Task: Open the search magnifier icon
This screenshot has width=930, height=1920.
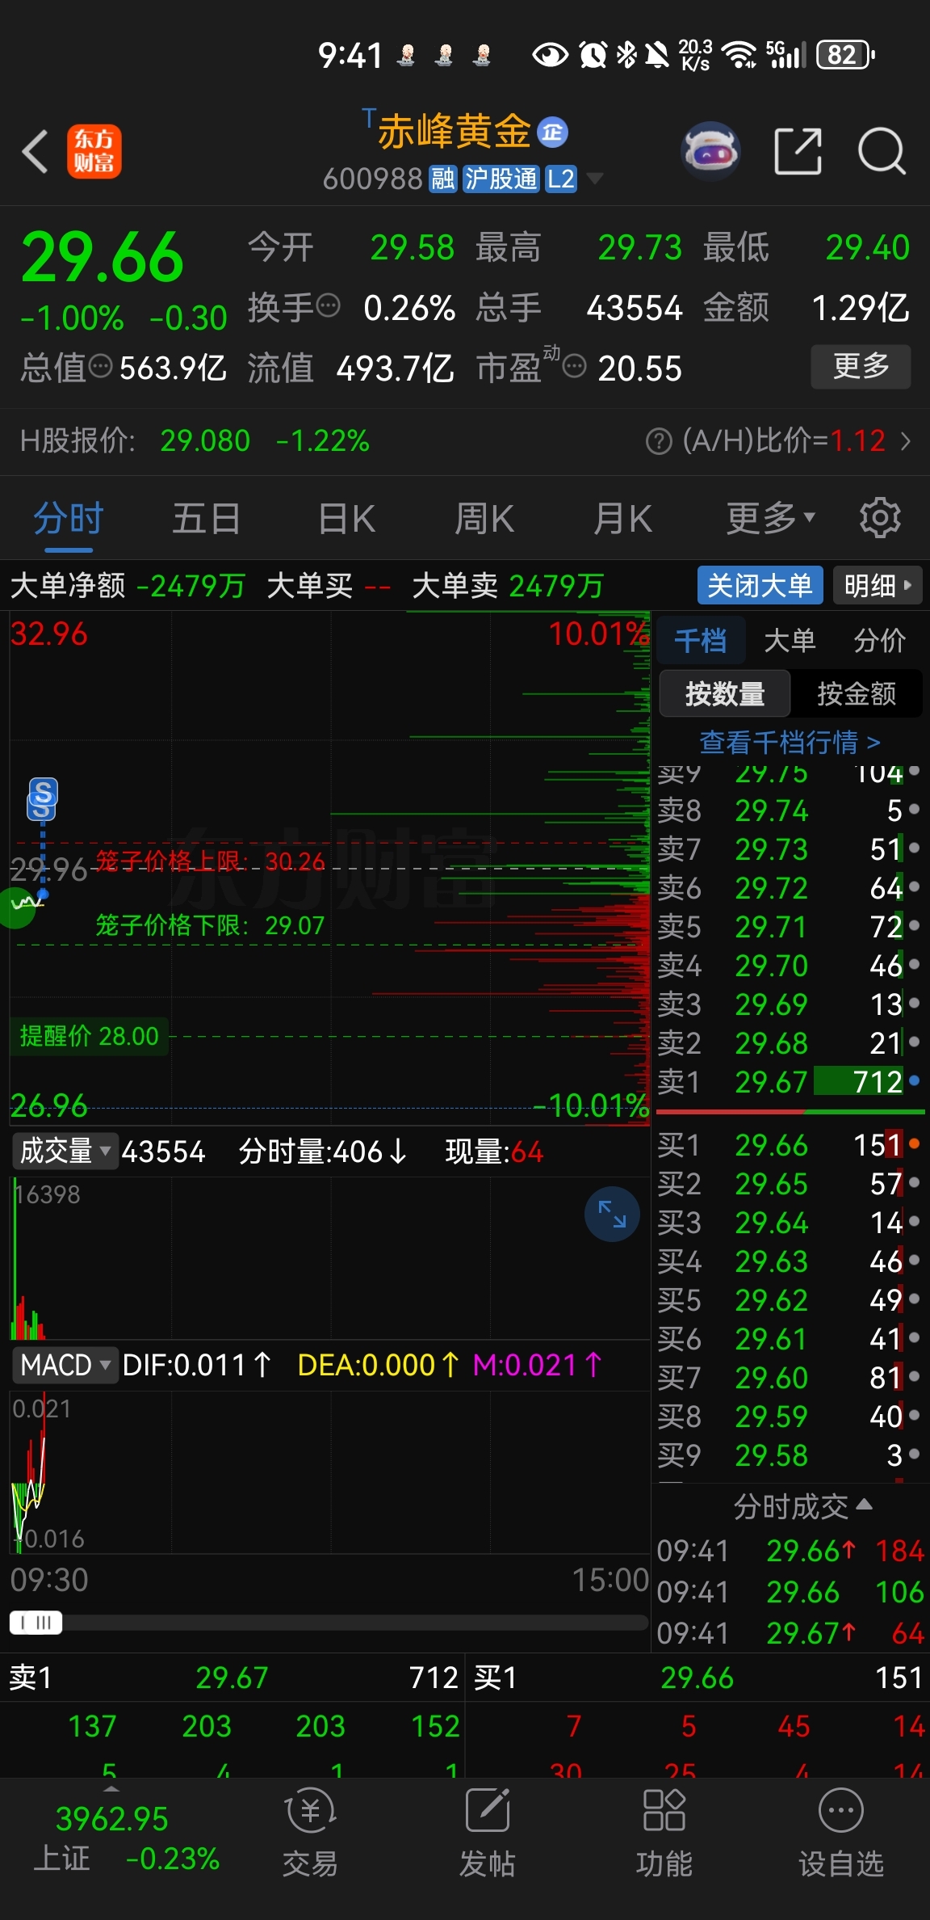Action: tap(882, 150)
